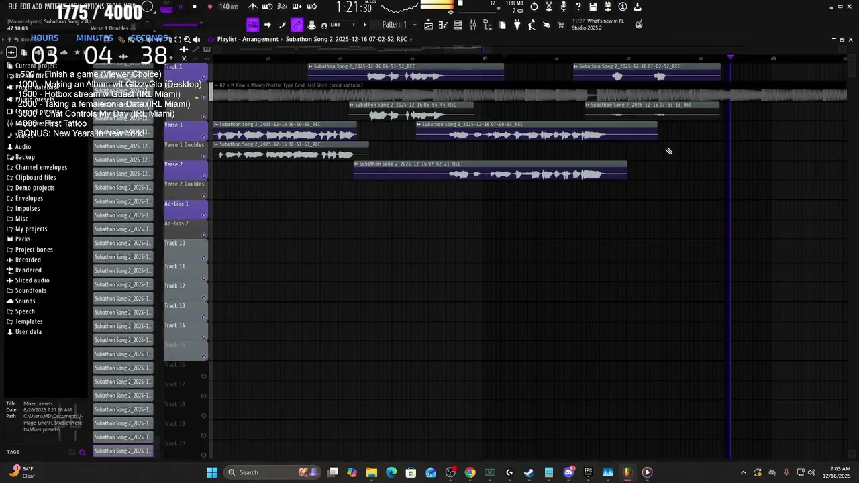Expand the Packs folder
This screenshot has width=859, height=483.
tap(23, 239)
